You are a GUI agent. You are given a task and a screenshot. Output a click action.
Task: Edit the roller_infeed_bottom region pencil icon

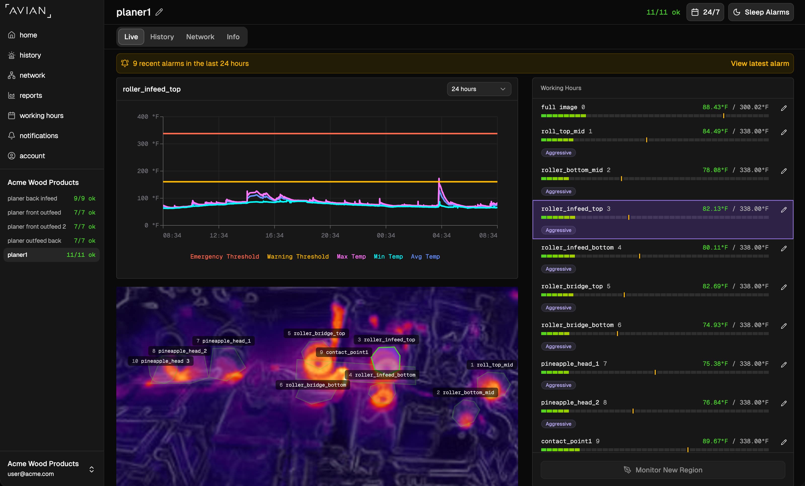(x=784, y=249)
